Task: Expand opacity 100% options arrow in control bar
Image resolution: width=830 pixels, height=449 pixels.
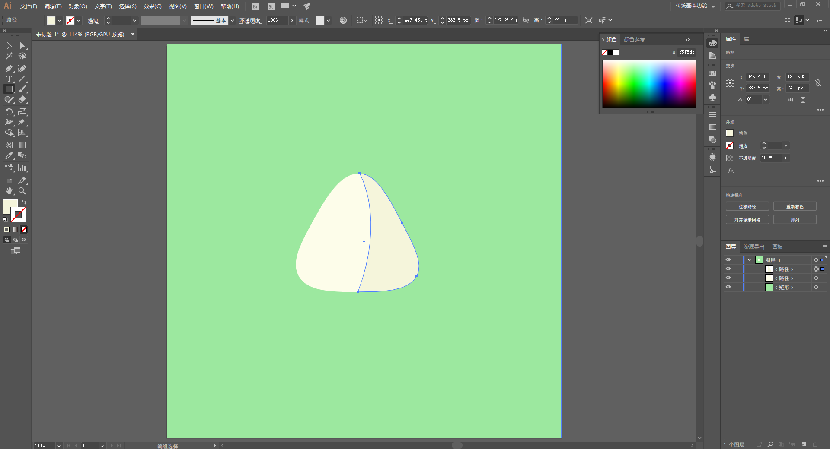Action: click(292, 20)
